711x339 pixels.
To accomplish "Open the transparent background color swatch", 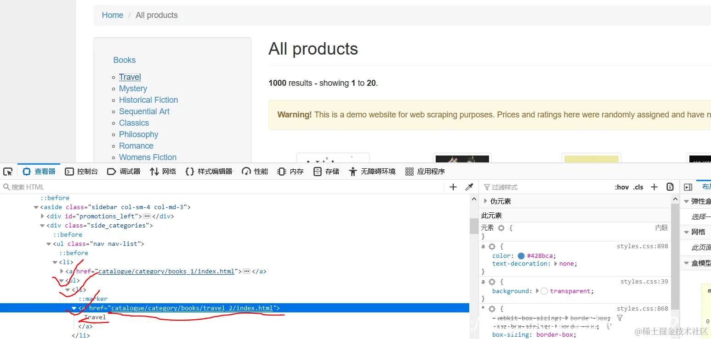I will point(544,291).
